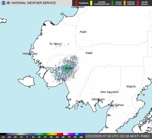Click the magenta Snow Squall legend swatch
Viewport: 152px width, 139px height.
click(x=138, y=3)
